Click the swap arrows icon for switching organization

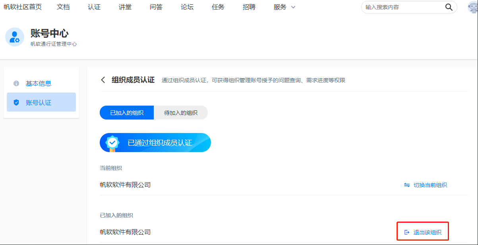pyautogui.click(x=407, y=185)
